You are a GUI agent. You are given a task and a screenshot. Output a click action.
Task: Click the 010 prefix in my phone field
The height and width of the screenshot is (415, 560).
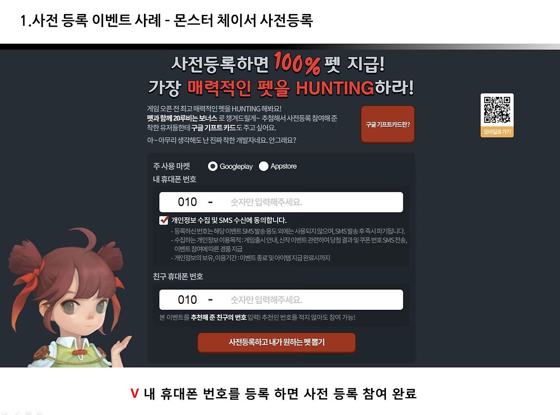tap(187, 202)
